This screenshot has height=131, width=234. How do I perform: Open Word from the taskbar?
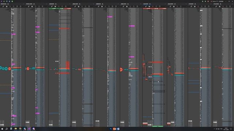click(118, 129)
